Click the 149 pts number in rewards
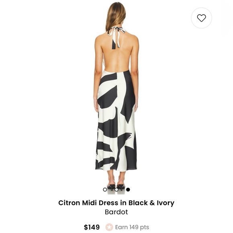 coord(139,227)
